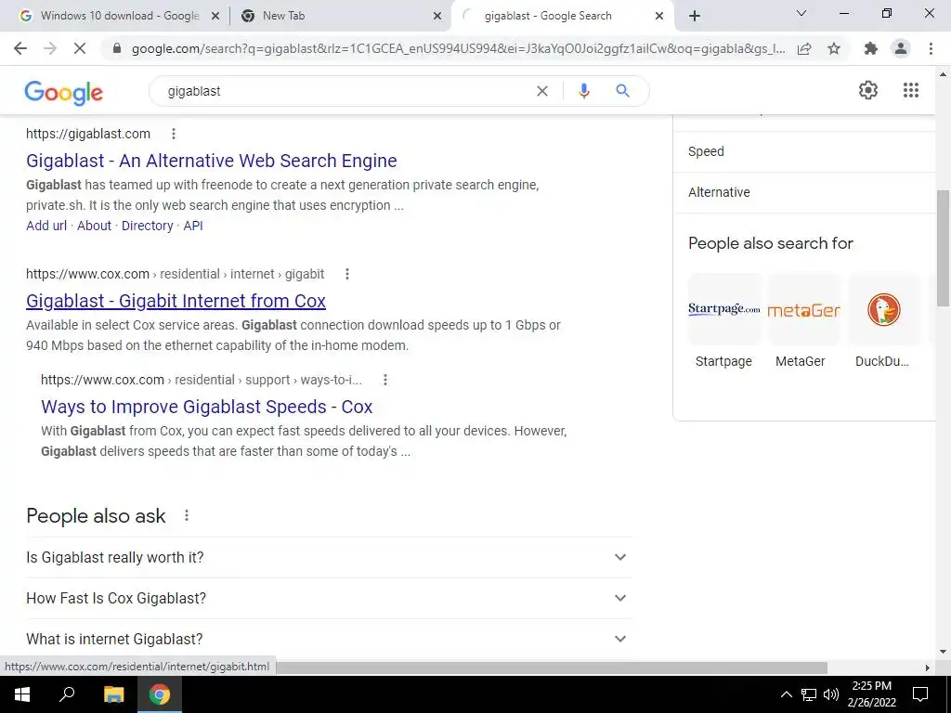Close the Windows 10 download tab
This screenshot has height=713, width=951.
215,17
